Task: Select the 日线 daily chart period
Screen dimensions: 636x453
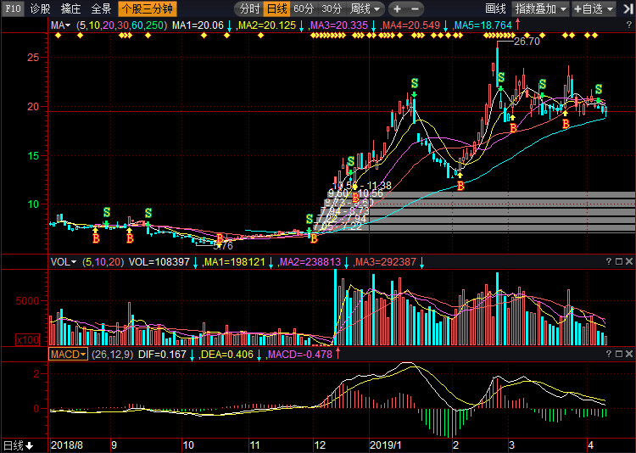Action: click(276, 8)
